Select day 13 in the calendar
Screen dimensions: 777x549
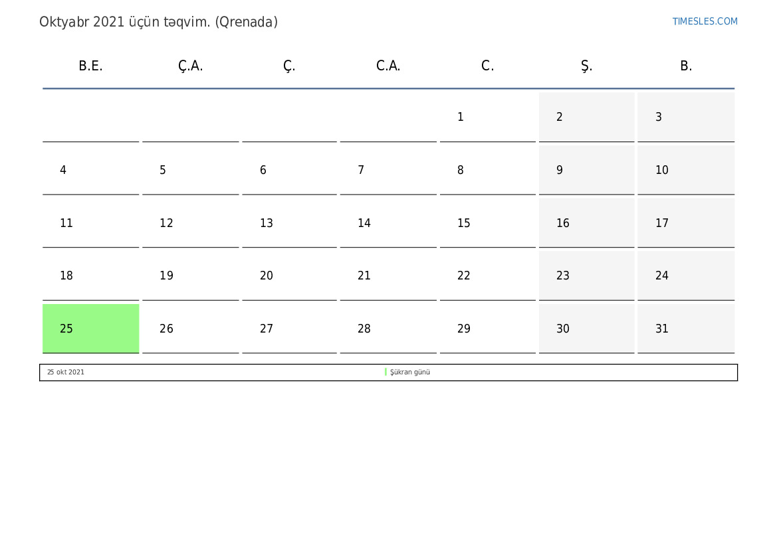[289, 223]
